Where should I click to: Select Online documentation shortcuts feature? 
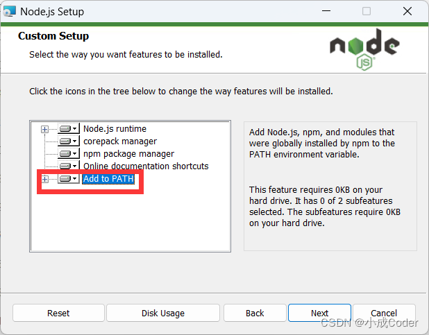pos(146,166)
